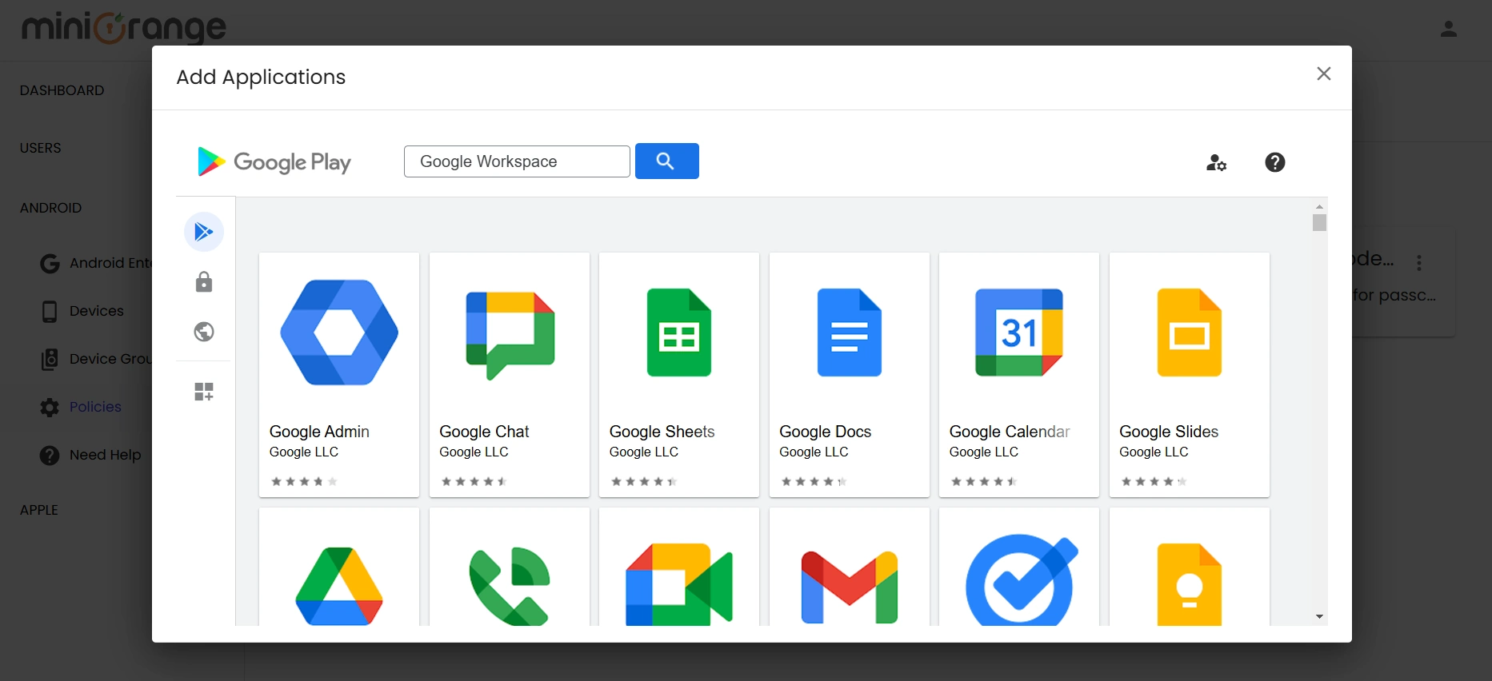
Task: Open the Google Admin app icon
Action: (339, 333)
